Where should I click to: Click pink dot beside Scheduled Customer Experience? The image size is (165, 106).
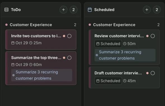tap(90, 25)
